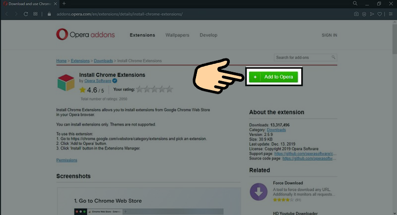Open the Extensions navigation tab
The image size is (397, 215).
coord(142,35)
